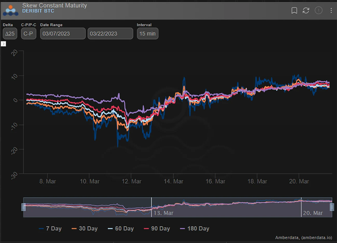Viewport: 337px width, 243px height.
Task: Click the 10 y-axis label
Action: pyautogui.click(x=15, y=76)
